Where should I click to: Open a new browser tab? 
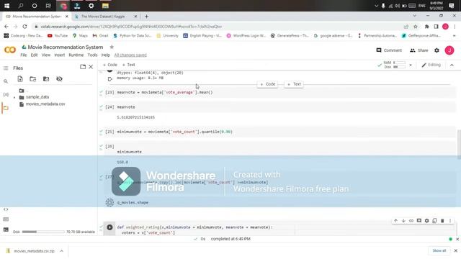(146, 17)
